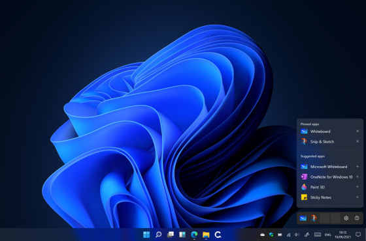Unpin Whiteboard from pinned apps
The width and height of the screenshot is (366, 241).
point(358,131)
